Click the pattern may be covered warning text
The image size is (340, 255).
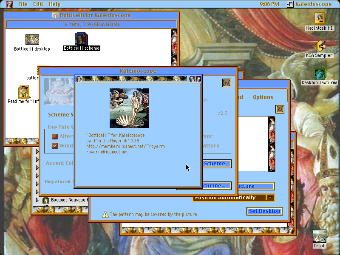pos(154,214)
